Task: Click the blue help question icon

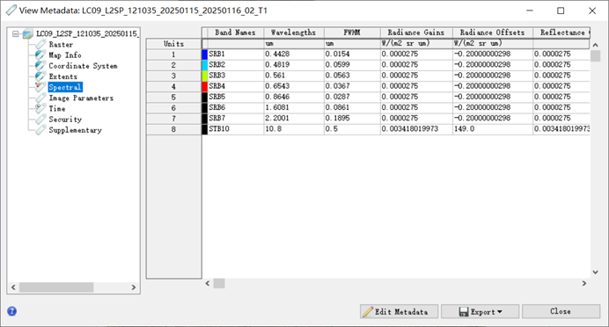Action: [12, 311]
